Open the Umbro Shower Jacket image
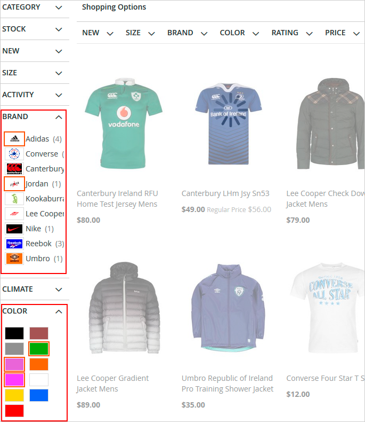365x422 pixels. [x=229, y=307]
